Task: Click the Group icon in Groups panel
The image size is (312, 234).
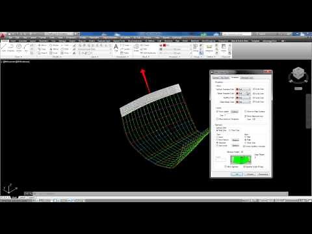Action: click(x=196, y=47)
